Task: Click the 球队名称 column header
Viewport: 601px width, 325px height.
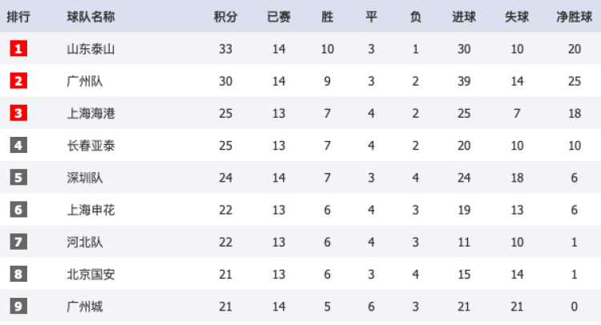Action: pyautogui.click(x=91, y=17)
